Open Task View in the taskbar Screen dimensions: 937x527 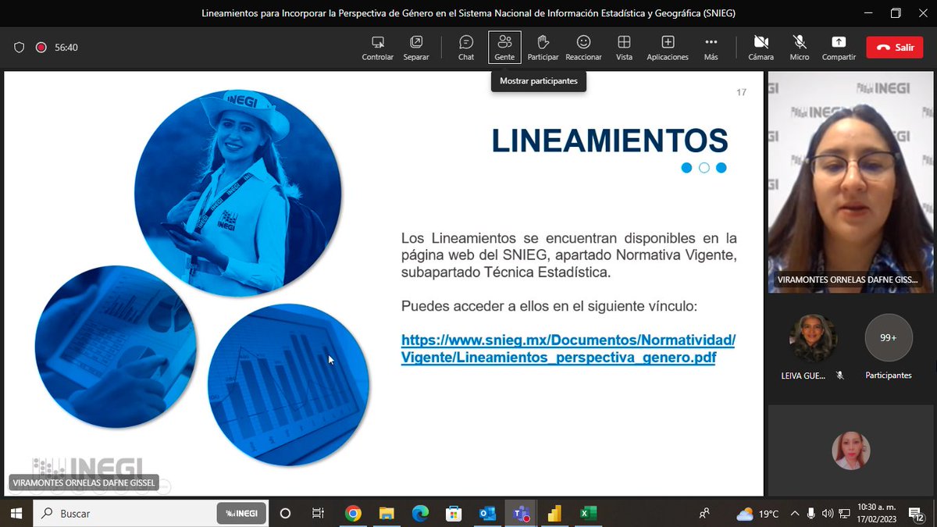tap(318, 513)
